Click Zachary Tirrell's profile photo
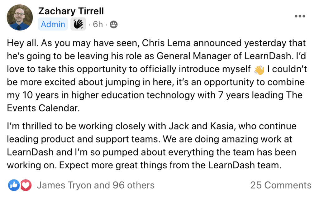 click(x=20, y=17)
